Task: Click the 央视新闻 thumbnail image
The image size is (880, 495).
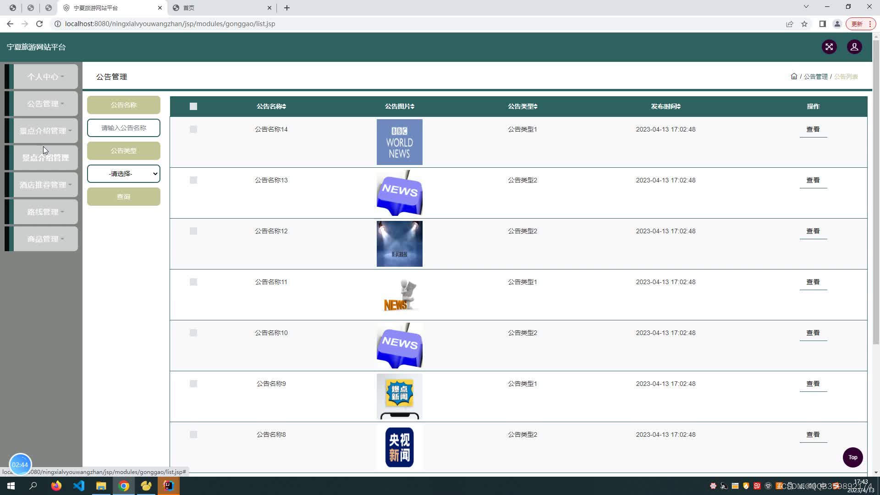Action: [x=400, y=447]
